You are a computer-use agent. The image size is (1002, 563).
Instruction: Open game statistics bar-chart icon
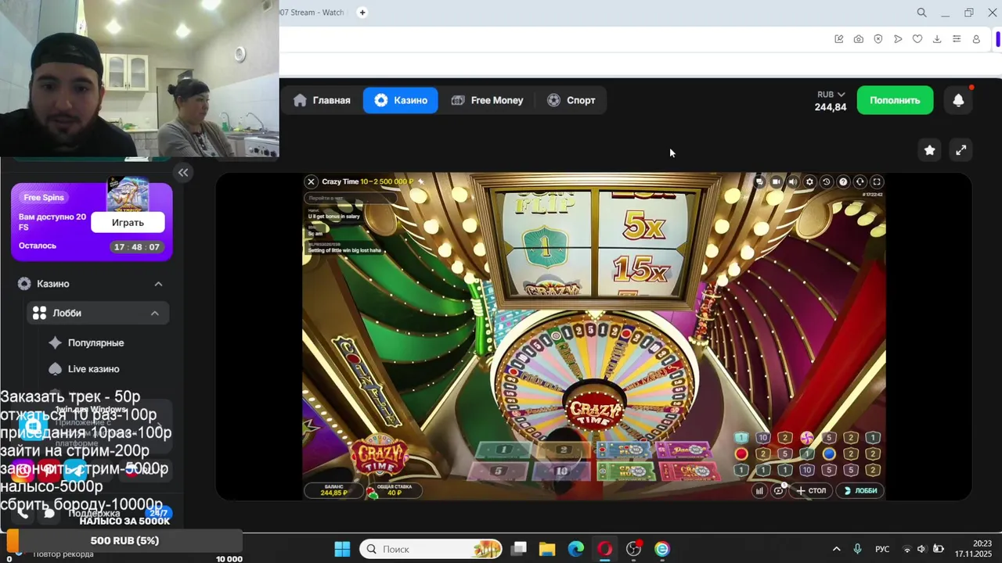pos(759,490)
